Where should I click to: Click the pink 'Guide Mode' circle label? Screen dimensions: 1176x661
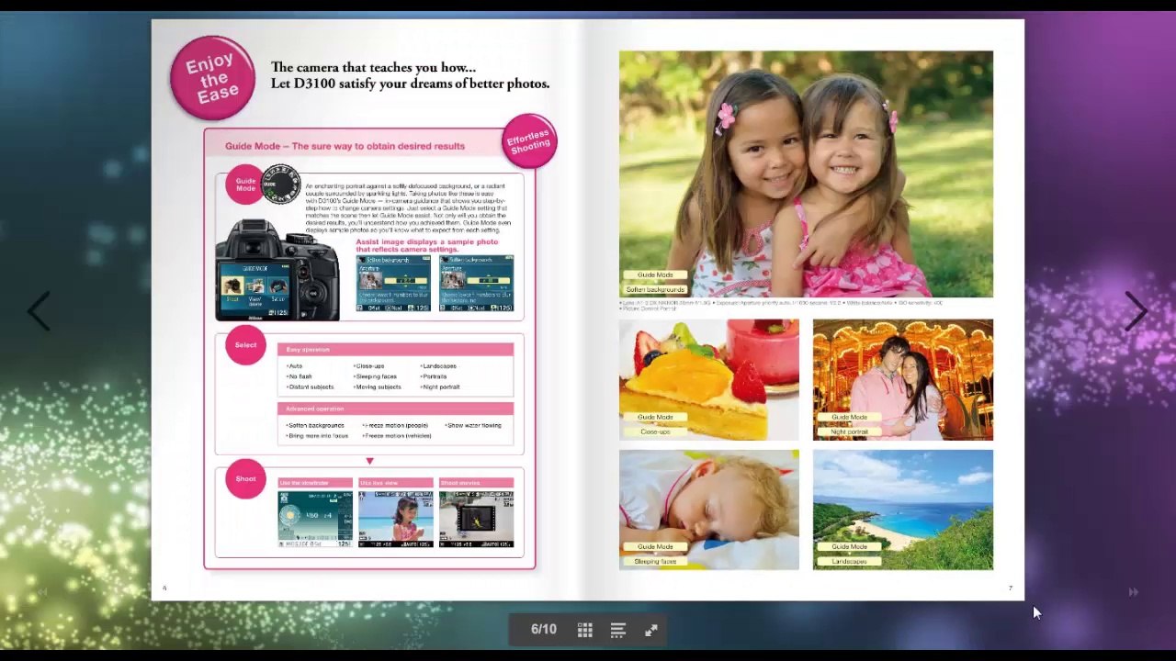[245, 185]
